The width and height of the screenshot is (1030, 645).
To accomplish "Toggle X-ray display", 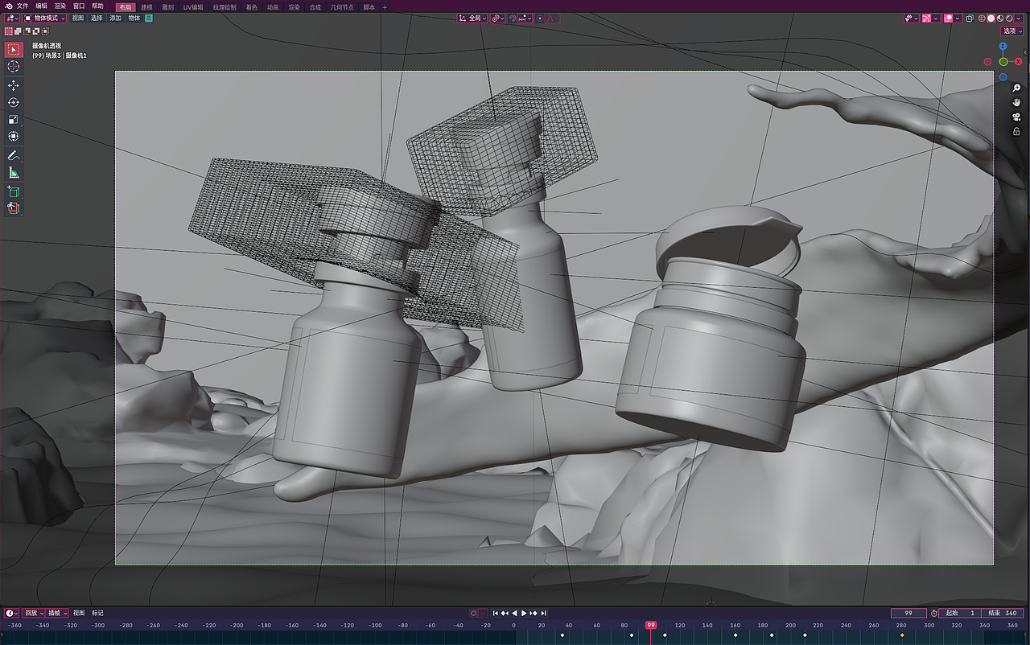I will [970, 18].
